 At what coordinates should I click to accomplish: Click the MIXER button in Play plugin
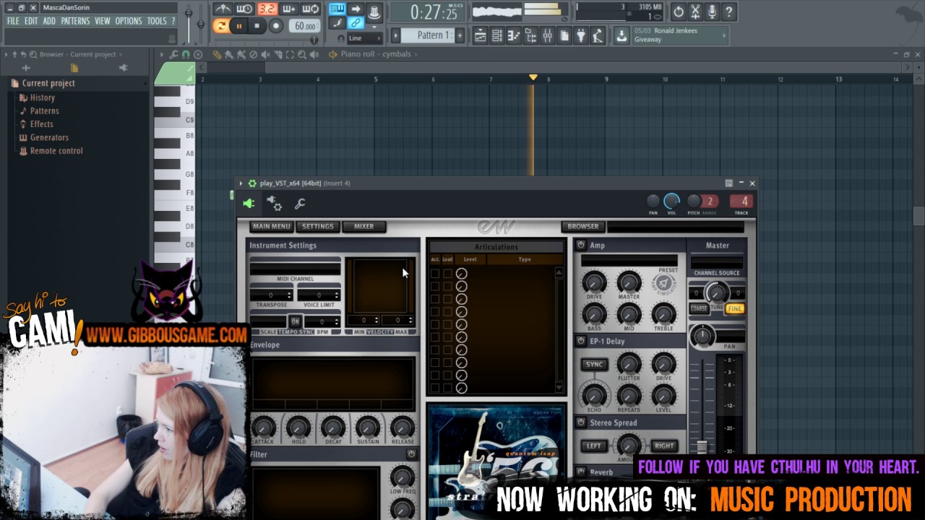click(363, 226)
